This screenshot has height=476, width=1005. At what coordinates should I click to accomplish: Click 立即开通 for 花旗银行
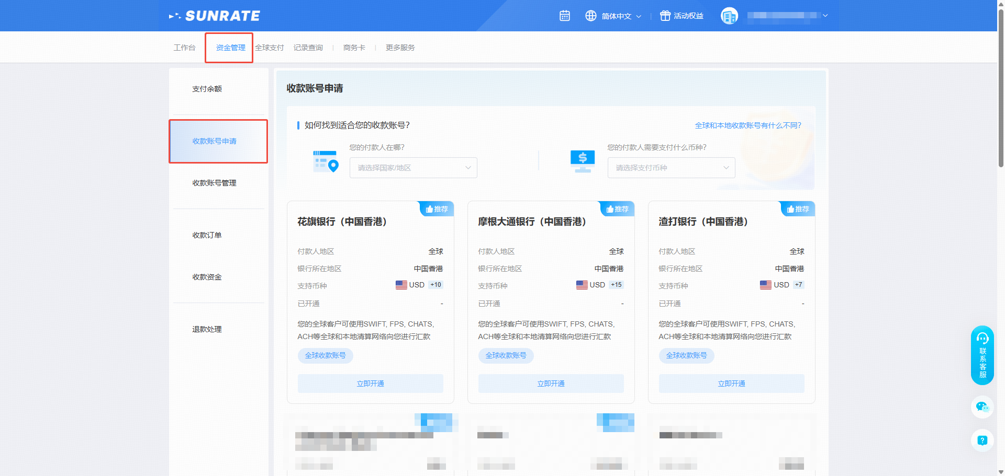(370, 384)
